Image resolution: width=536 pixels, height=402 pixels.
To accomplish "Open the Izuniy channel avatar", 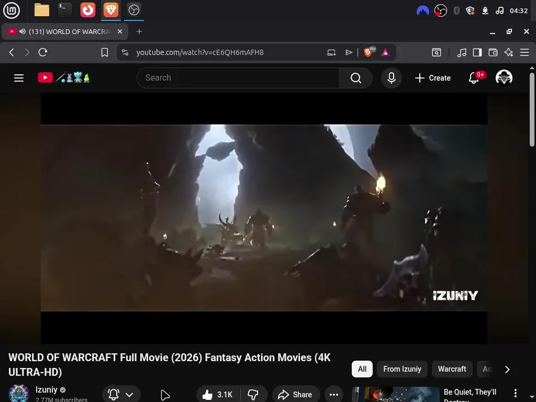I will (18, 393).
